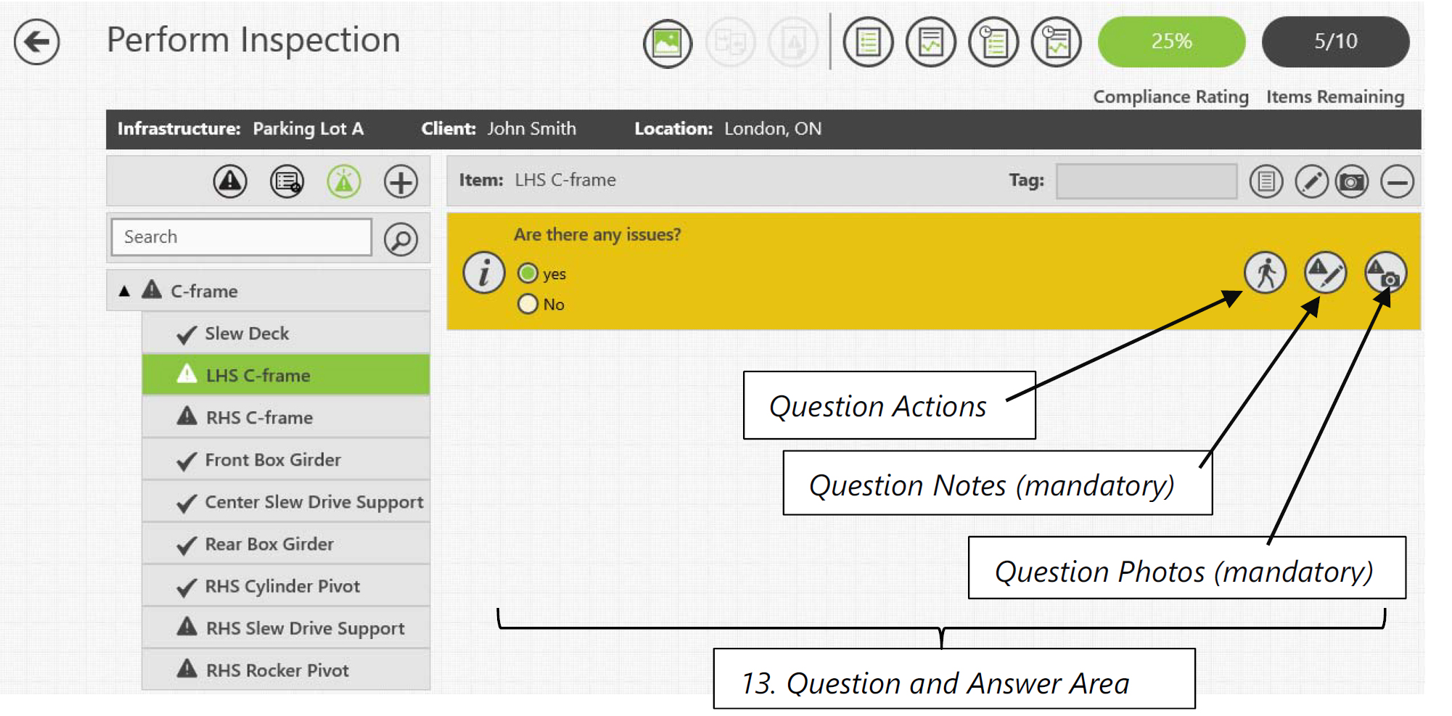Viewport: 1452px width, 716px height.
Task: Open Question Photos warning-camera icon
Action: tap(1385, 273)
